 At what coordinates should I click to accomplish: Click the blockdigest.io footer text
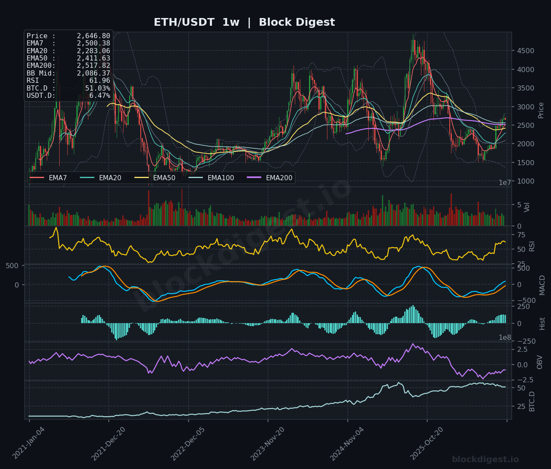coord(485,459)
